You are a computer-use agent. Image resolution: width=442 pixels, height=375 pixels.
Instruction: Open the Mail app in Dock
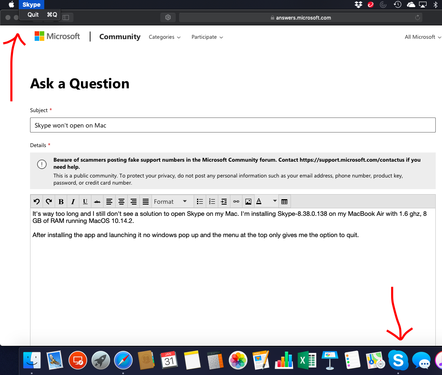tap(54, 360)
